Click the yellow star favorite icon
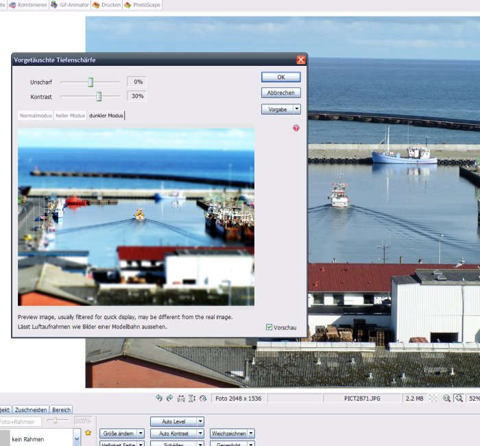Image resolution: width=480 pixels, height=446 pixels. [88, 433]
